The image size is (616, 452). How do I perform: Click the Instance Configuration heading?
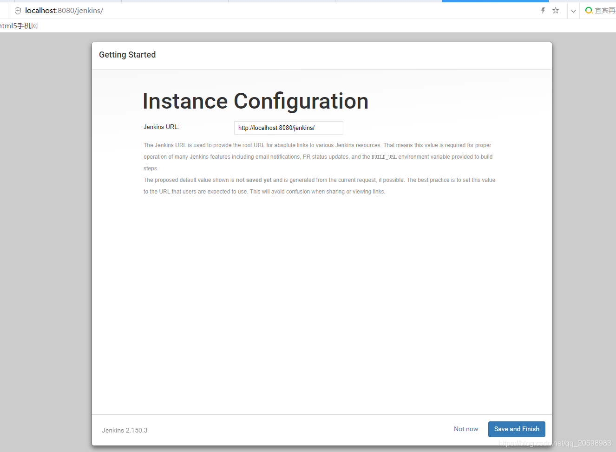tap(256, 102)
